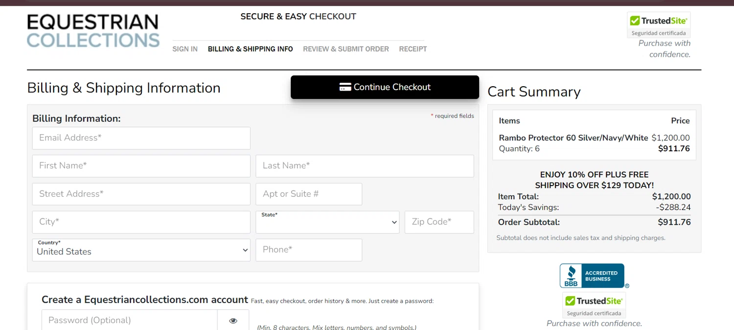Select the Billing & Shipping Info step
This screenshot has height=330, width=734.
(250, 49)
